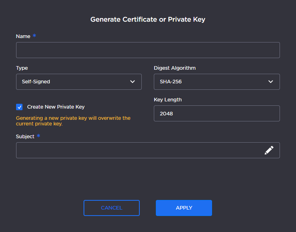296x232 pixels.
Task: Open the dropdown showing SHA-256
Action: tap(216, 82)
